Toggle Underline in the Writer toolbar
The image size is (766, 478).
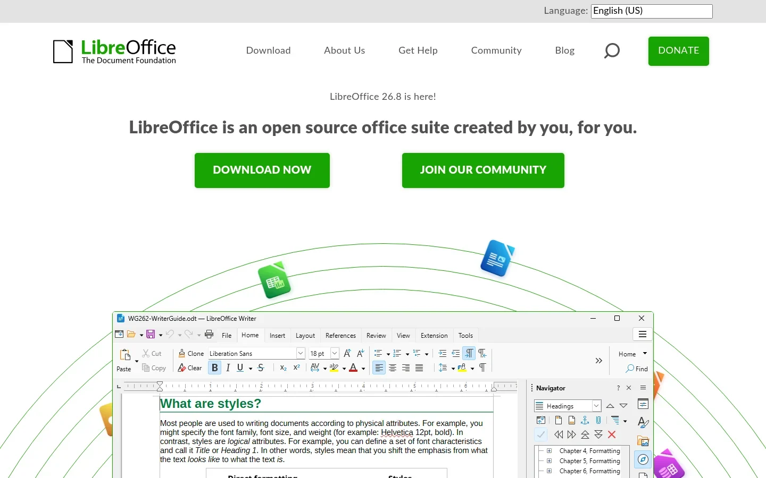coord(240,368)
